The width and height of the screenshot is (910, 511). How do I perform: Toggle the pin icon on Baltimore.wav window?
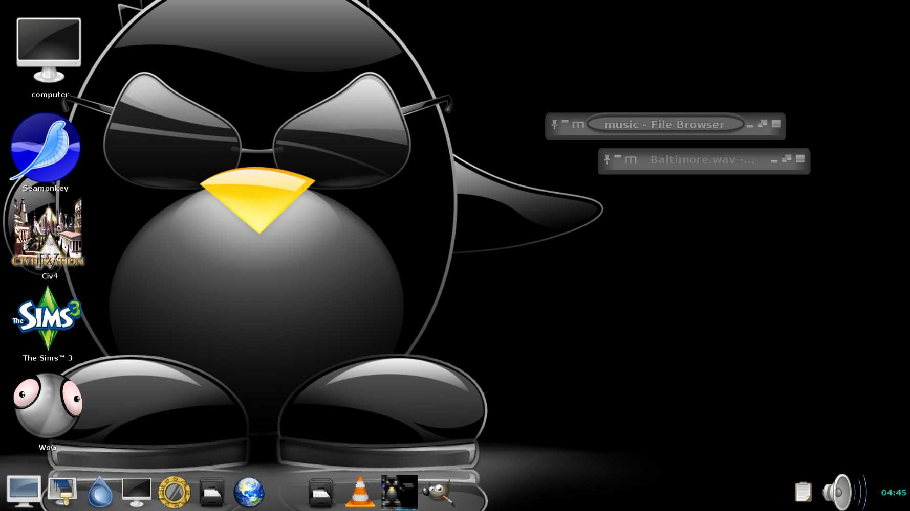(x=607, y=159)
